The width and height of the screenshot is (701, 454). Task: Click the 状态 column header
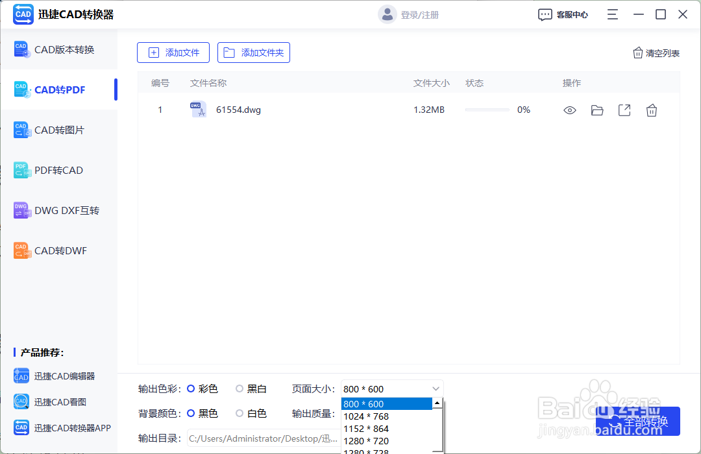[474, 83]
